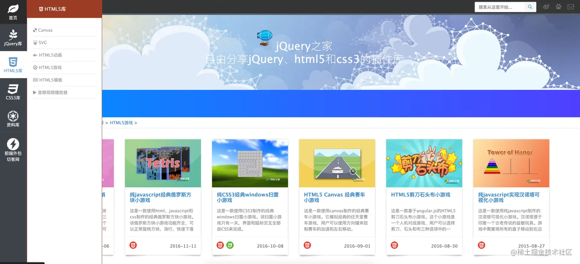Click date 2016-09-01 on 赛车 card

coord(357,246)
